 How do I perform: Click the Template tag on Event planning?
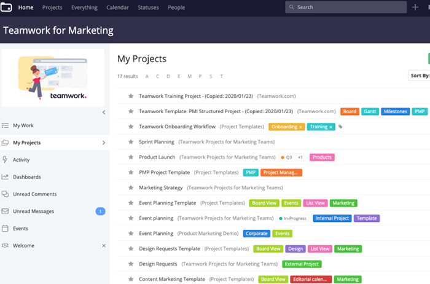click(x=367, y=218)
